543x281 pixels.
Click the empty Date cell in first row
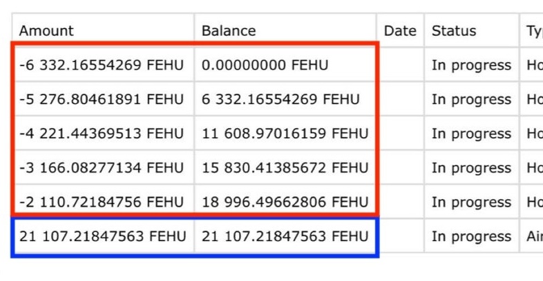coord(400,65)
